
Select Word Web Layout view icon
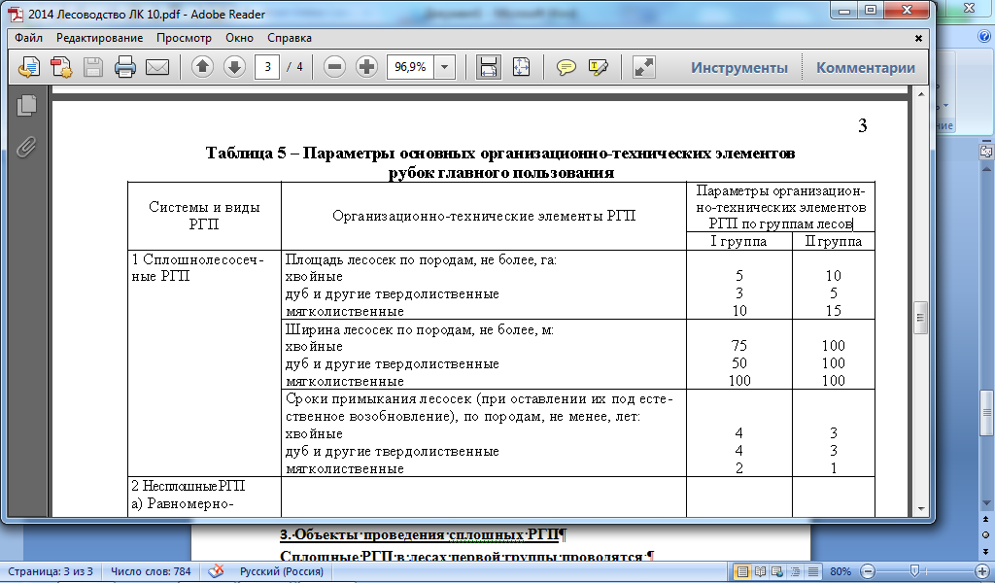(777, 571)
